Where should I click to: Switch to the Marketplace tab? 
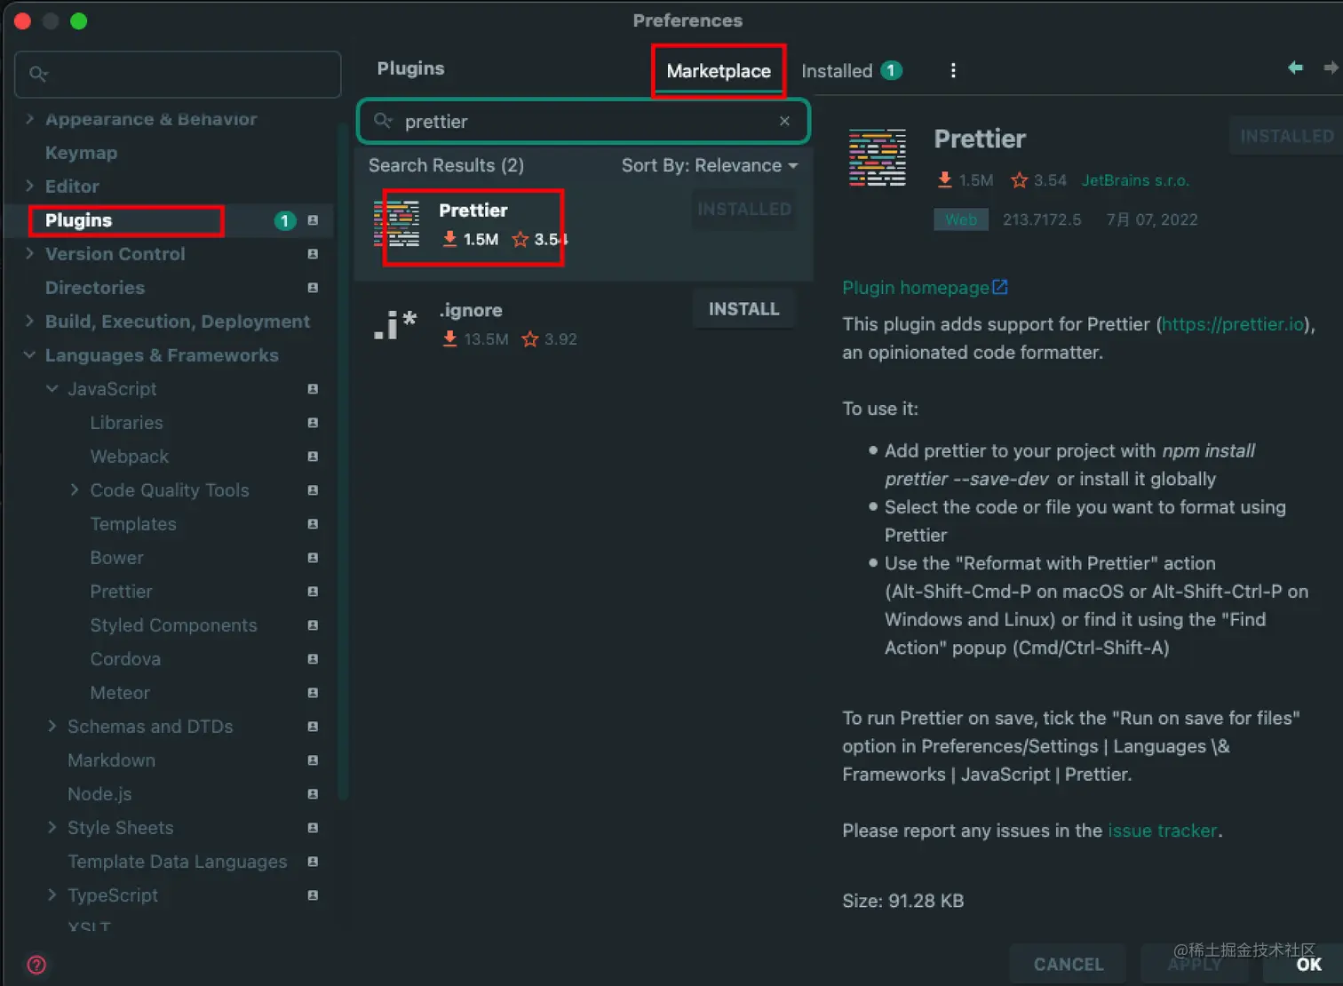(x=719, y=71)
